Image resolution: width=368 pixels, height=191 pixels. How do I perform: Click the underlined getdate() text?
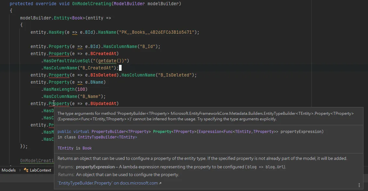(x=109, y=61)
